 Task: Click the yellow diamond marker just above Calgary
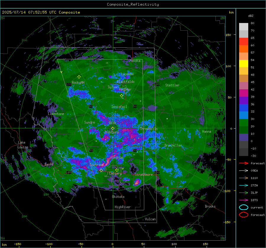pyautogui.click(x=117, y=170)
